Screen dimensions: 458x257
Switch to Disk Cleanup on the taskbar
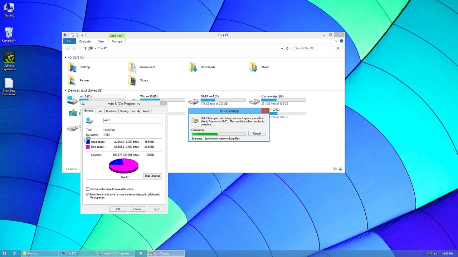[165, 253]
